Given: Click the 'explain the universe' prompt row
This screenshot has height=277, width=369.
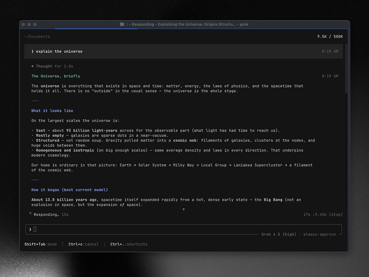Looking at the screenshot, I should [184, 51].
